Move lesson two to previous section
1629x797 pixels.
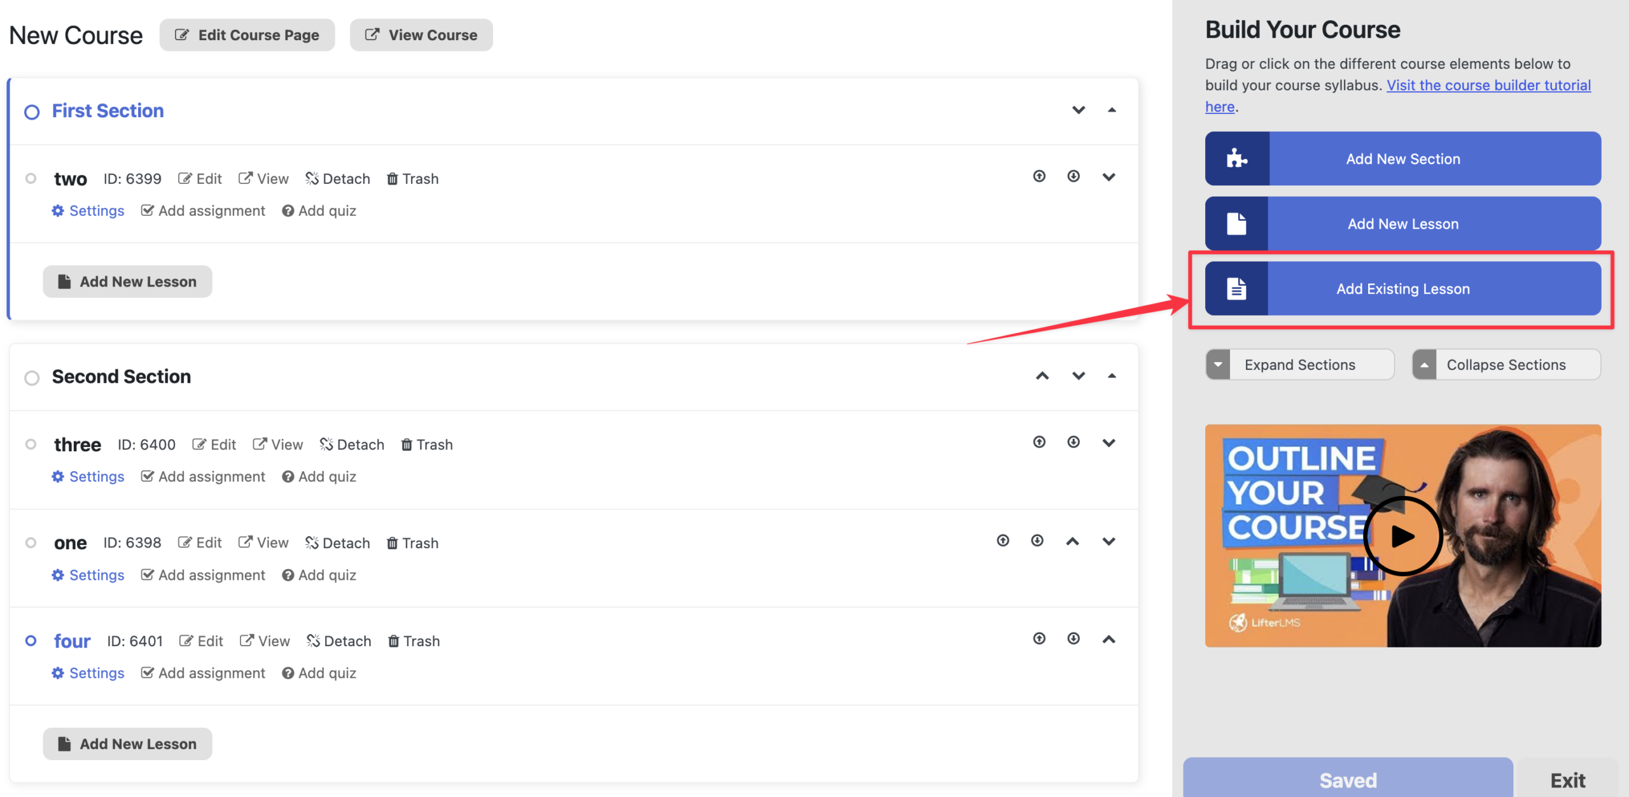(1039, 176)
